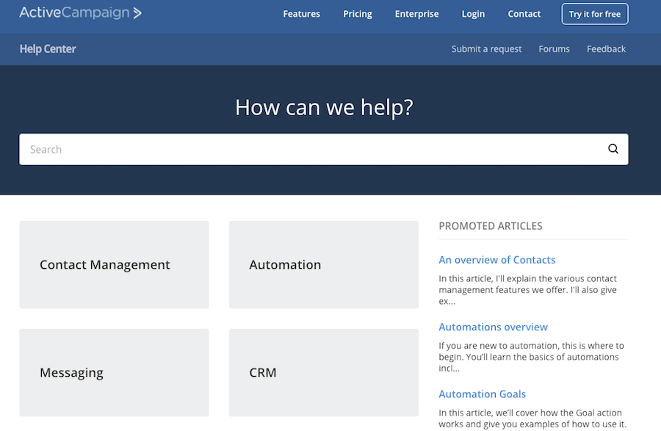
Task: Select Login in the top navigation
Action: pos(473,14)
